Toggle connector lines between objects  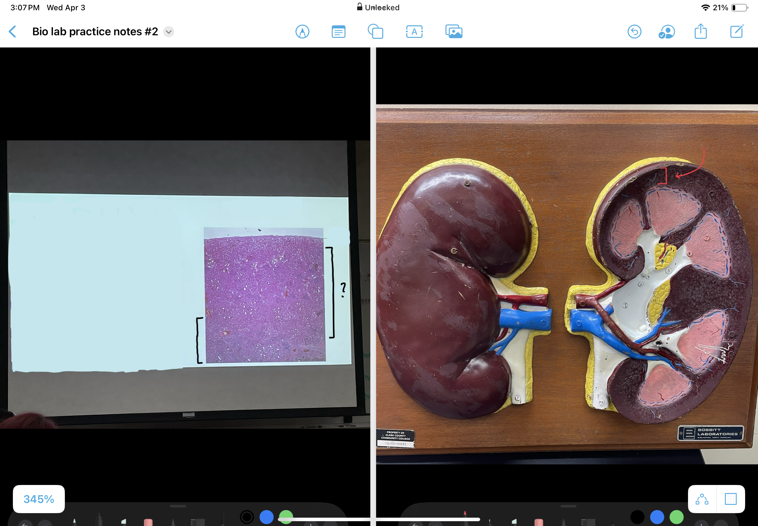tap(702, 499)
